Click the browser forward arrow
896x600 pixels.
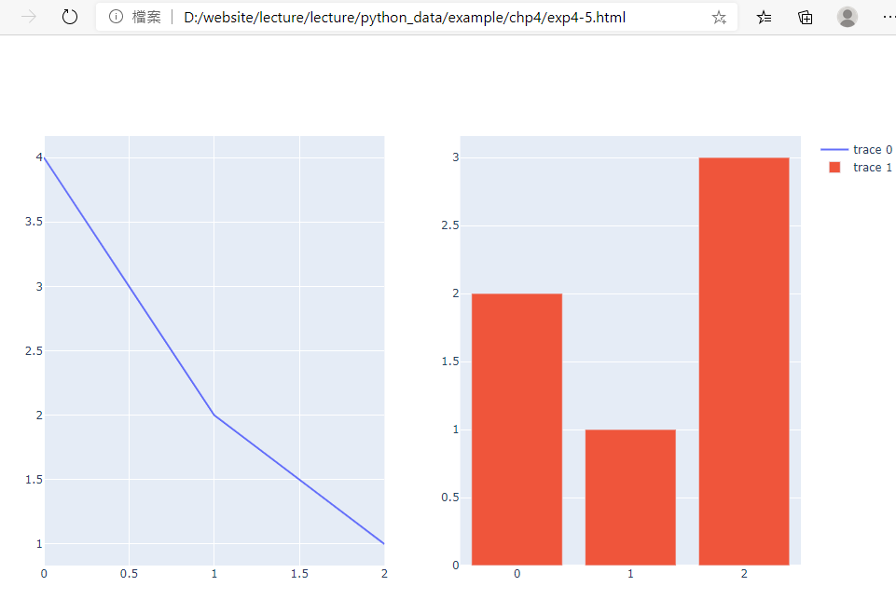29,17
